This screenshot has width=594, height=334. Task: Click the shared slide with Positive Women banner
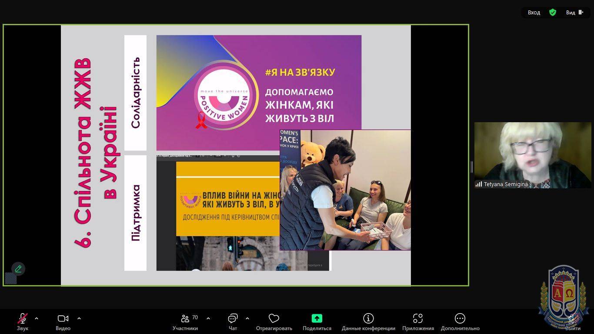tap(259, 93)
